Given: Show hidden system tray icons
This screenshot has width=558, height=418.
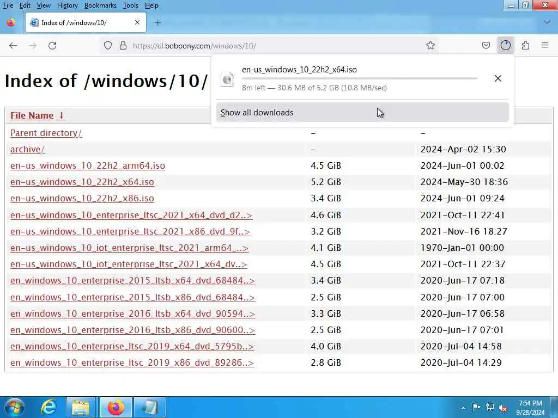Looking at the screenshot, I should [x=463, y=408].
